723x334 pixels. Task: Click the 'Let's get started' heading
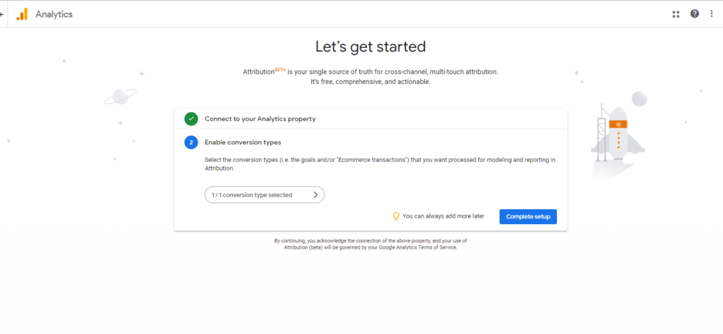pos(370,47)
